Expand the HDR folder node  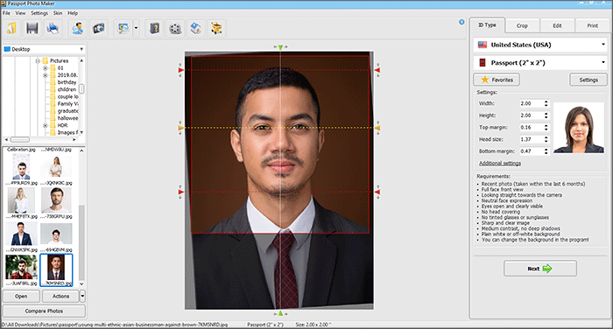(x=45, y=125)
